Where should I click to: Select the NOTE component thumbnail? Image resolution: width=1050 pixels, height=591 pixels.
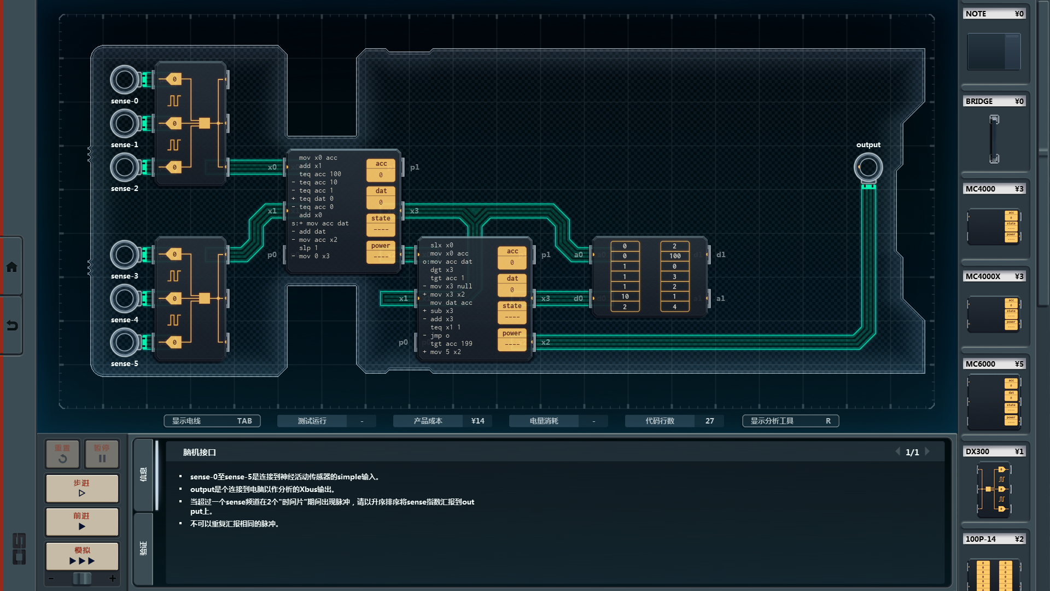click(994, 51)
